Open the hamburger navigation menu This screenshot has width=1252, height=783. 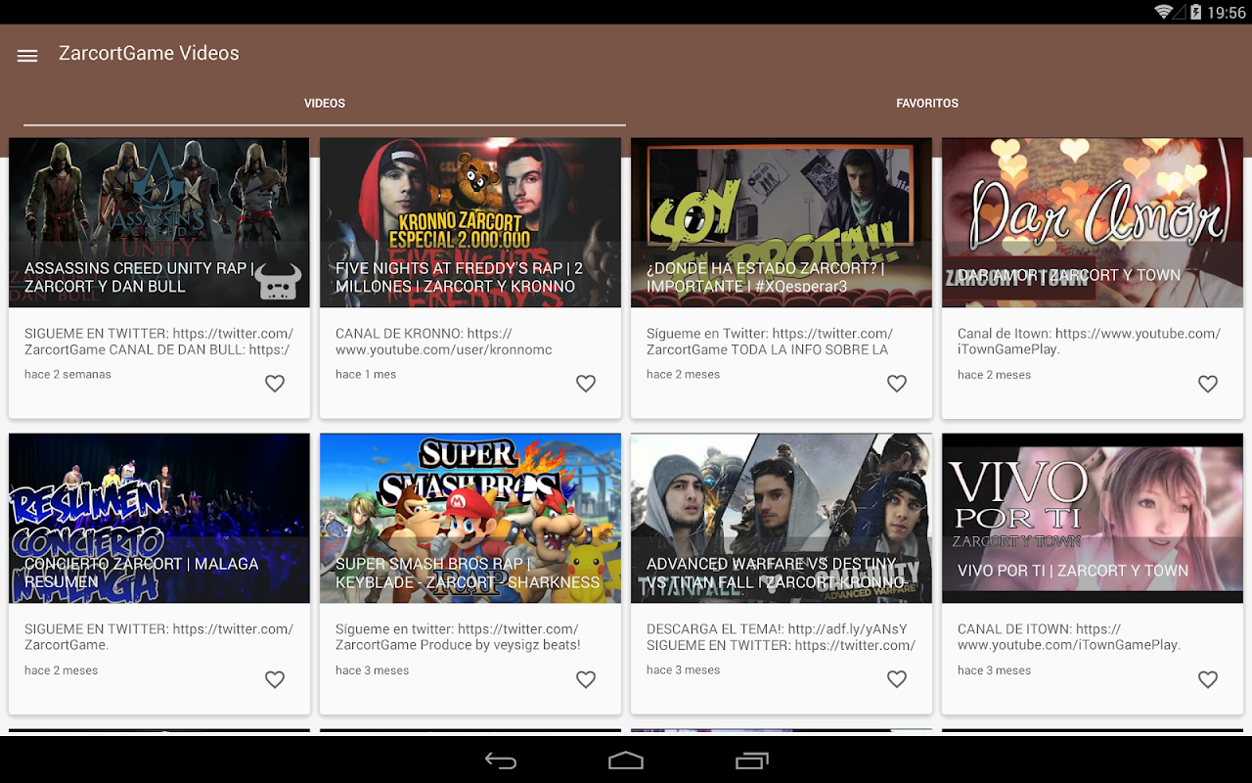coord(27,56)
